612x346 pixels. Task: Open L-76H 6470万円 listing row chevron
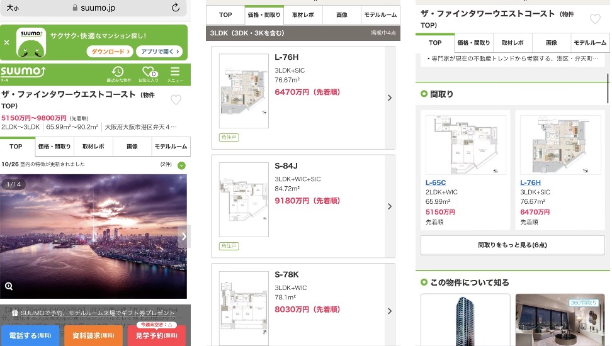click(x=390, y=98)
